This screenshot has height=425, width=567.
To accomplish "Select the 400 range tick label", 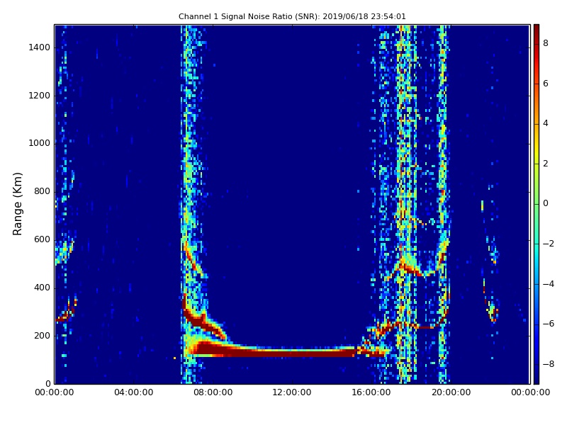I will tap(42, 288).
